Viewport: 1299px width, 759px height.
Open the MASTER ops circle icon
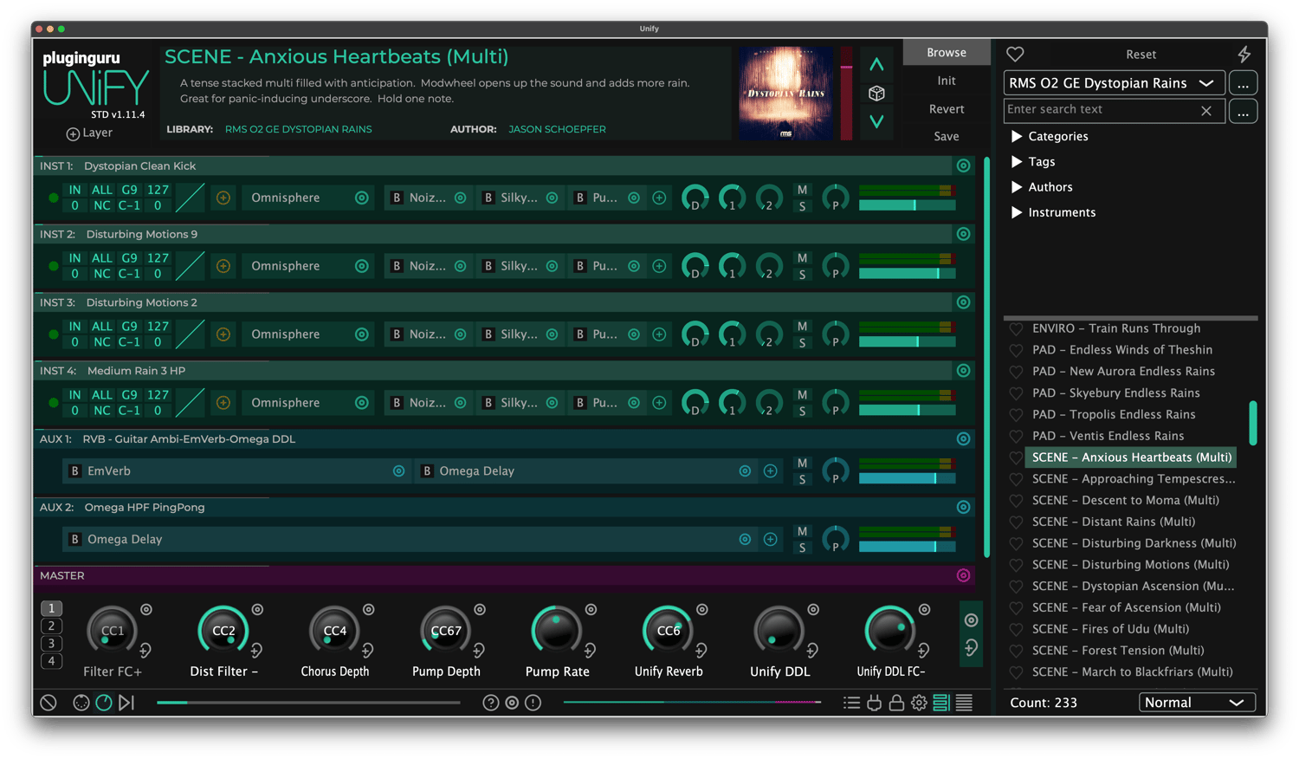[963, 575]
